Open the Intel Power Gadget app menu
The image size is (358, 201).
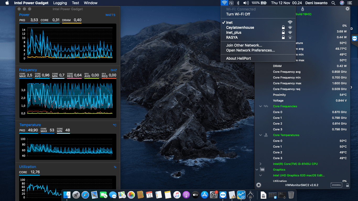31,3
